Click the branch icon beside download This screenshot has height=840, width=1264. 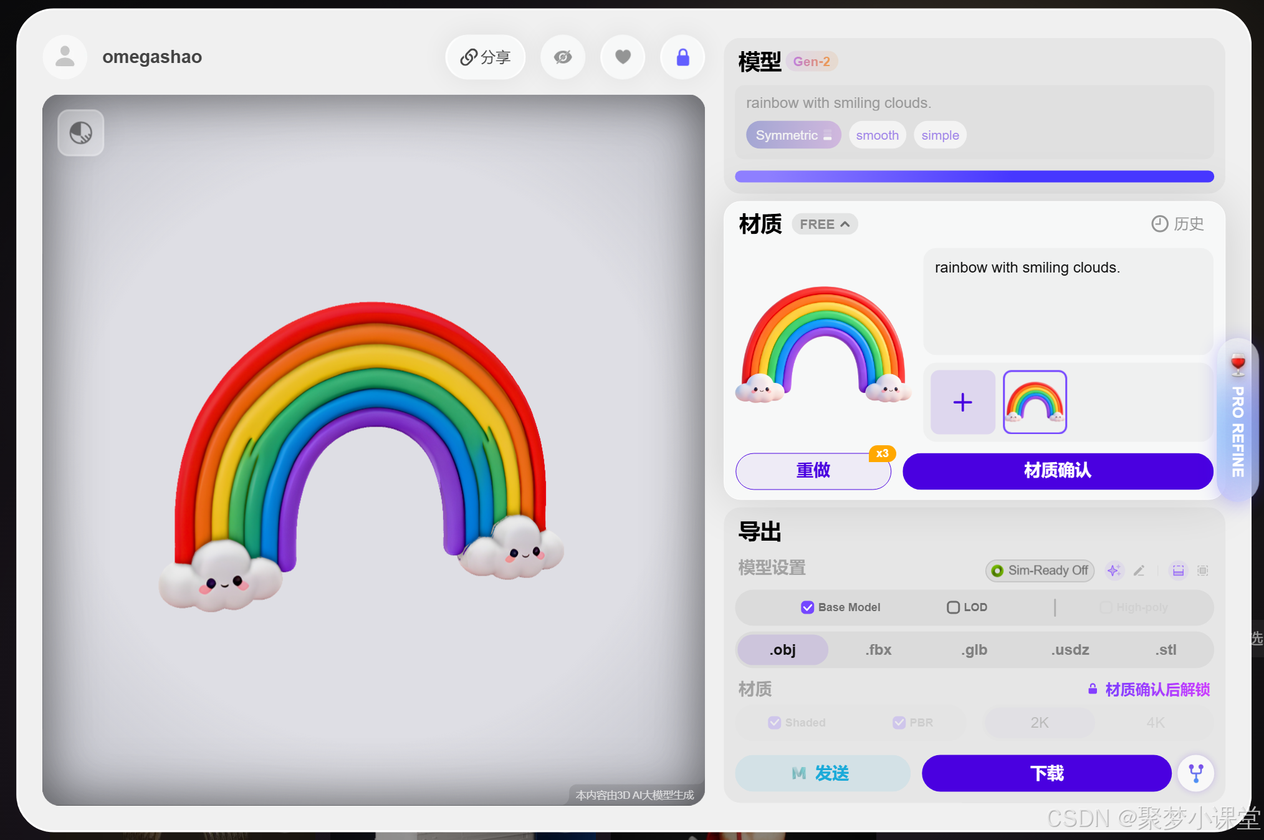[x=1195, y=773]
